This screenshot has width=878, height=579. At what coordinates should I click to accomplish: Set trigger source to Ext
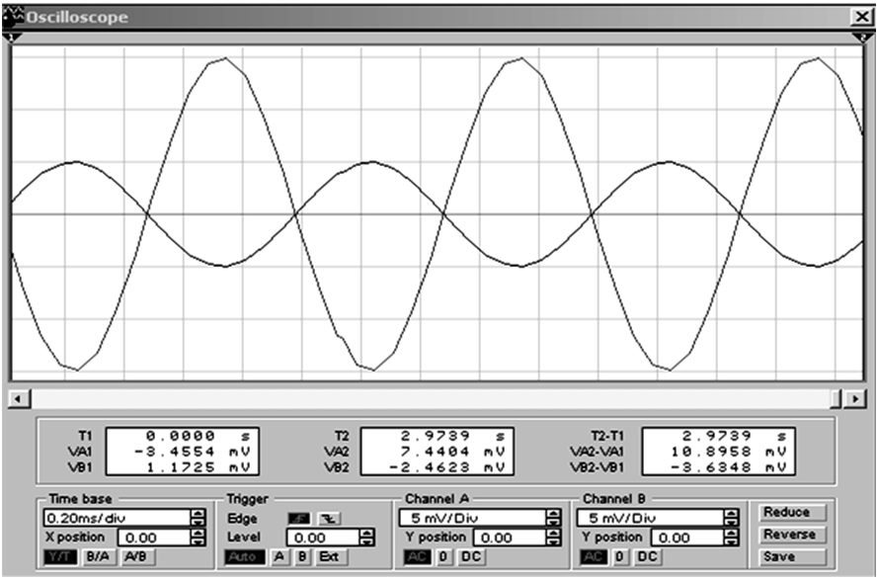coord(330,557)
